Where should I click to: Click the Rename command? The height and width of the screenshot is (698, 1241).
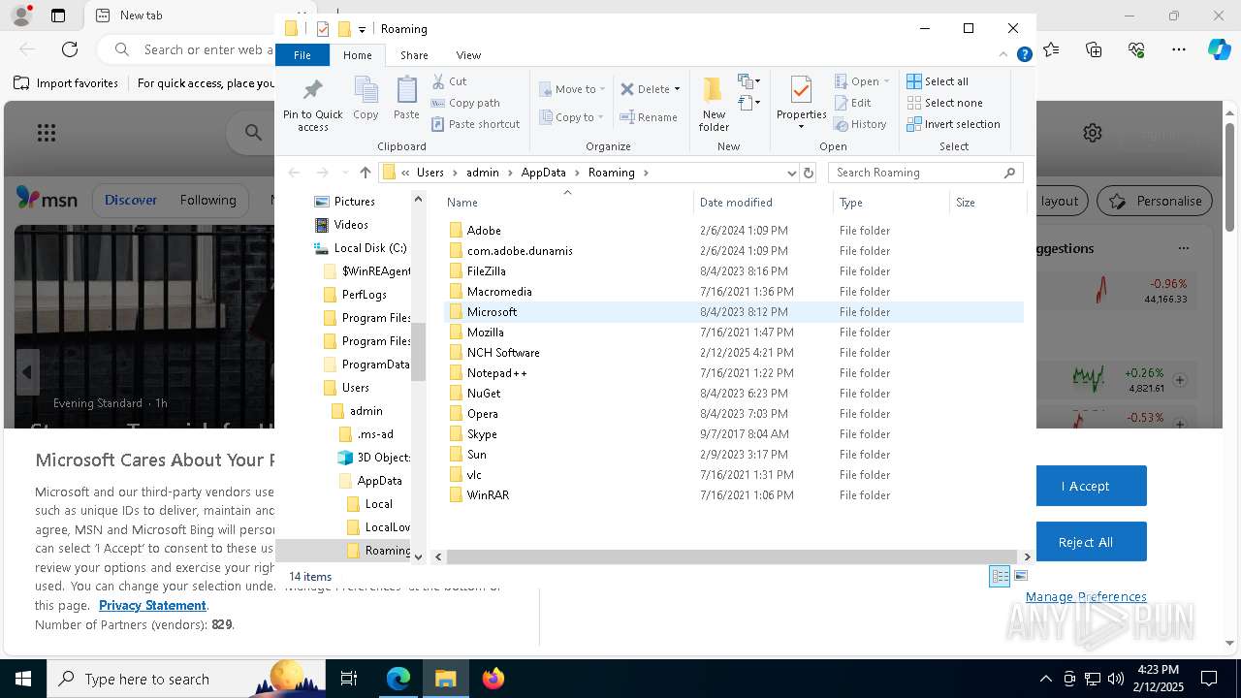pos(649,117)
